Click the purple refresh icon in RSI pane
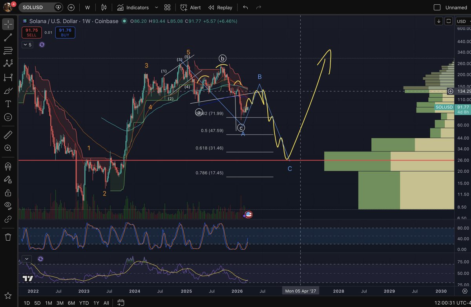Image resolution: width=471 pixels, height=307 pixels. pos(40,259)
